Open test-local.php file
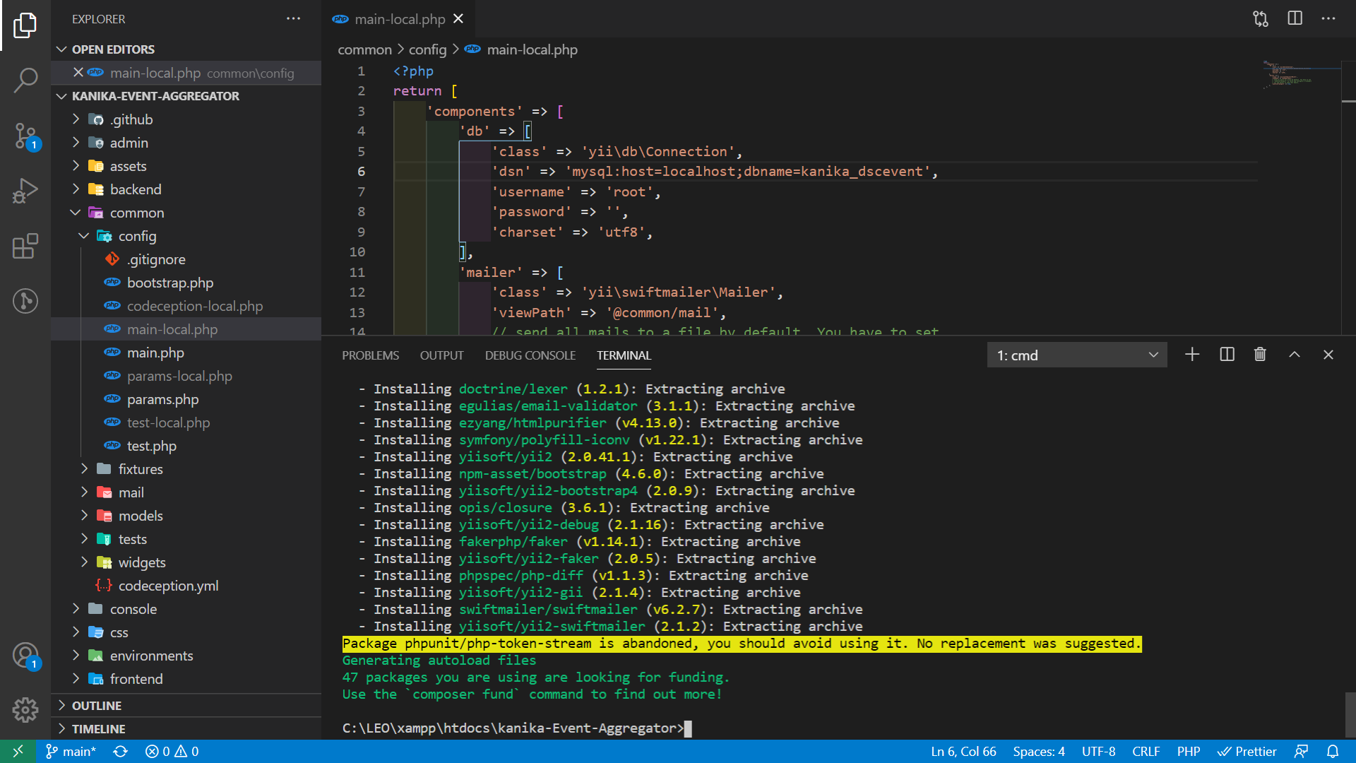Screen dimensions: 1356x763 pos(186,422)
